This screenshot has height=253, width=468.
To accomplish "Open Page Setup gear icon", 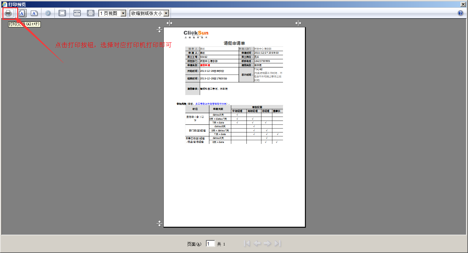I will (48, 13).
